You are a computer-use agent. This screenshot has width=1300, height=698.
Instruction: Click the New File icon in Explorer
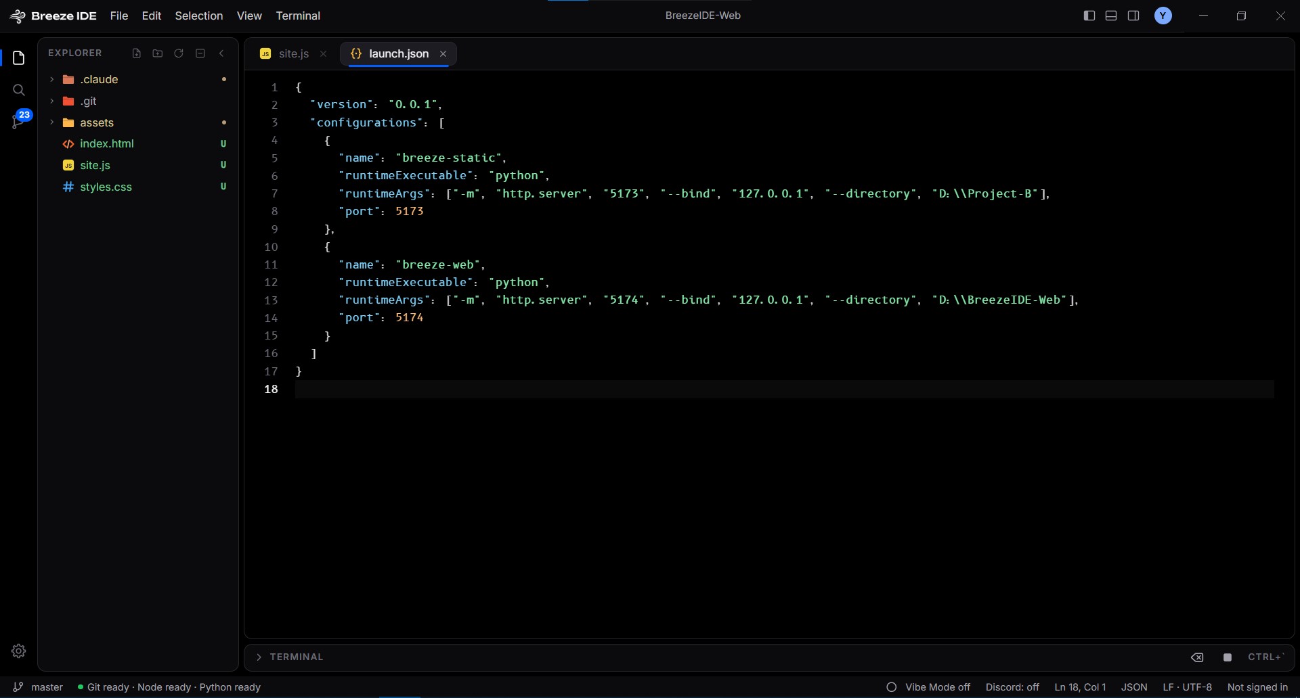136,53
